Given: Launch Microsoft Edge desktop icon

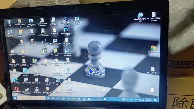Looking at the screenshot, I should [x=16, y=81].
